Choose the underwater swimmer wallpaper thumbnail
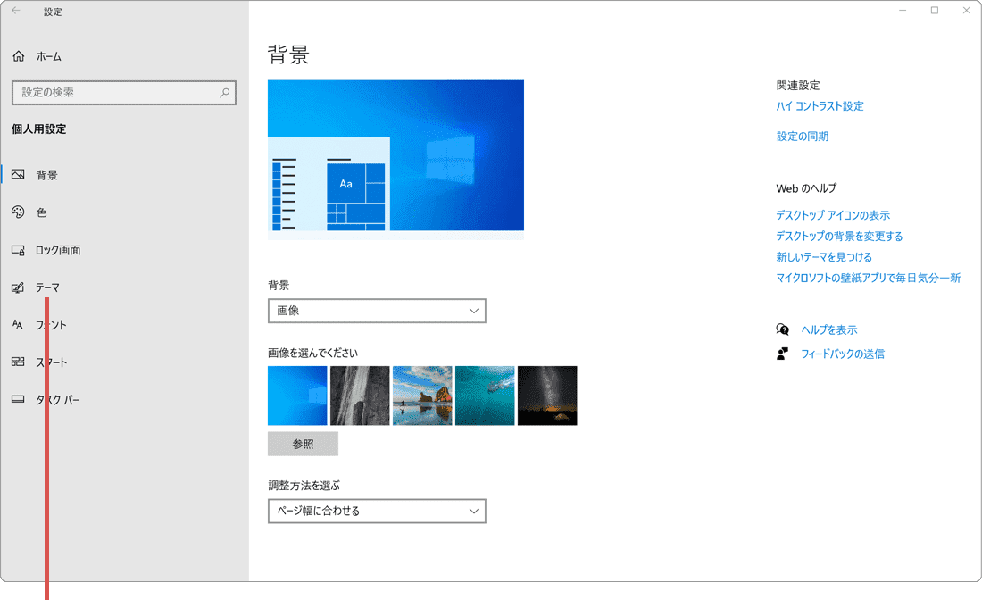Viewport: 982px width, 600px height. [485, 396]
